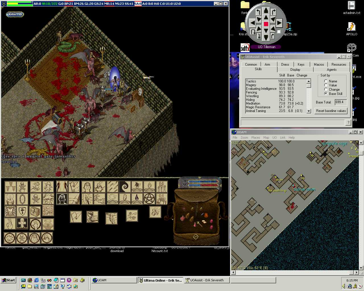Select the Value sort option
The height and width of the screenshot is (291, 364).
[x=326, y=85]
